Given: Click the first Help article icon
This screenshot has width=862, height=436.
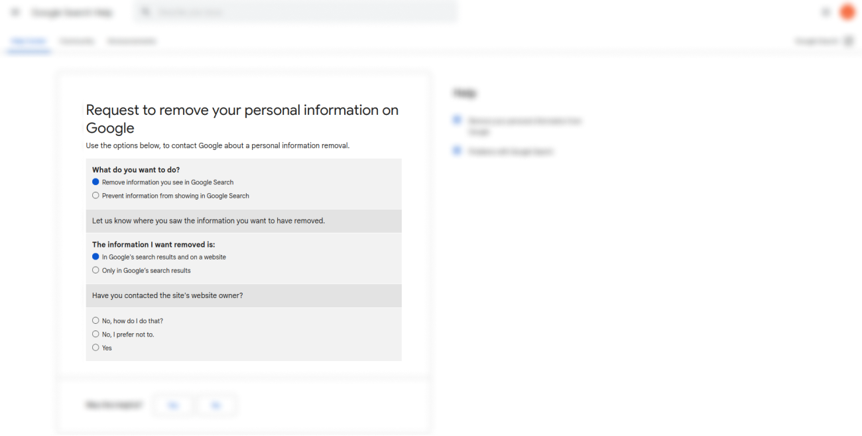Looking at the screenshot, I should click(457, 120).
